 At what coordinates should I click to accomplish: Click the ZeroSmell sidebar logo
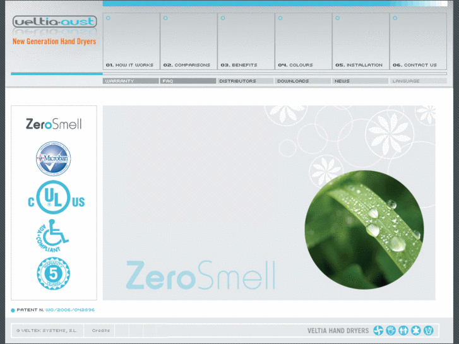point(54,124)
